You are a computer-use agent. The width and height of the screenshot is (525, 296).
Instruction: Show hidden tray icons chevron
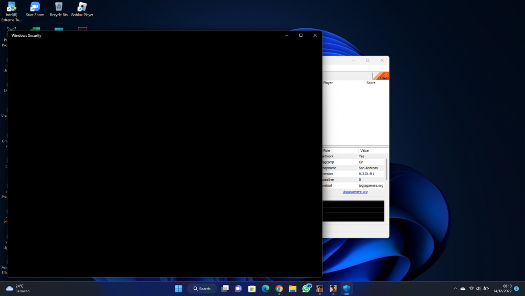tap(455, 289)
